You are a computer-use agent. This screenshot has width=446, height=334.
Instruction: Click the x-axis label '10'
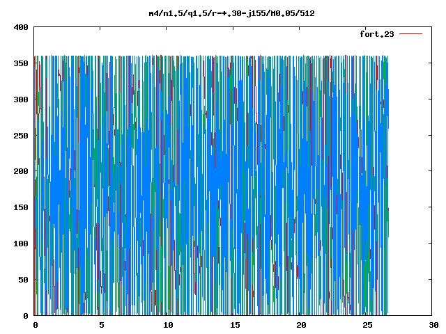[168, 325]
